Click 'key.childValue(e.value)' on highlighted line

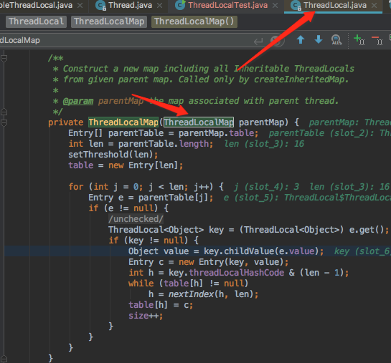click(261, 251)
